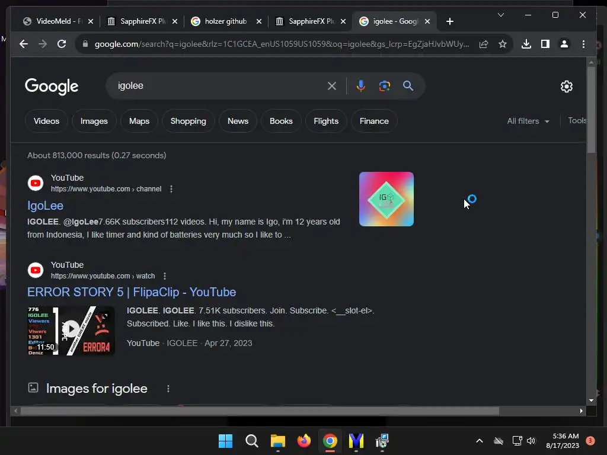Open a new browser tab with plus icon
Screen dimensions: 607x455
(449, 21)
